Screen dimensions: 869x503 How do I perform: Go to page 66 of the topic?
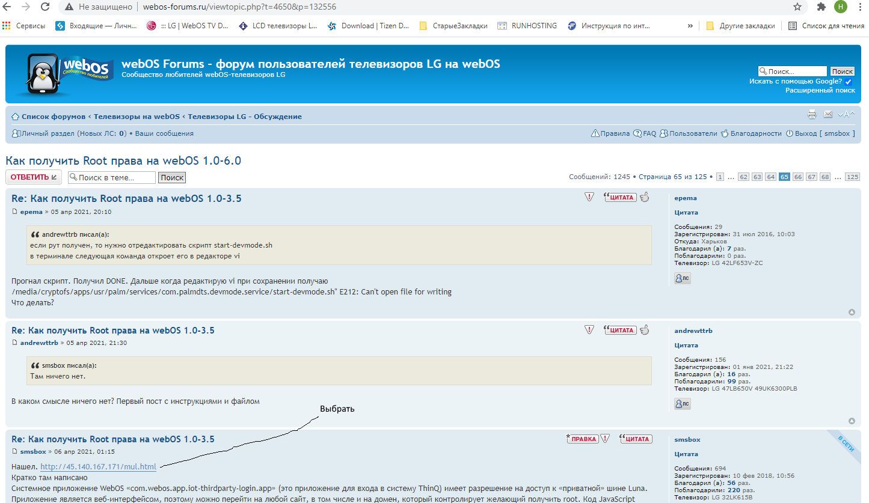[x=797, y=177]
